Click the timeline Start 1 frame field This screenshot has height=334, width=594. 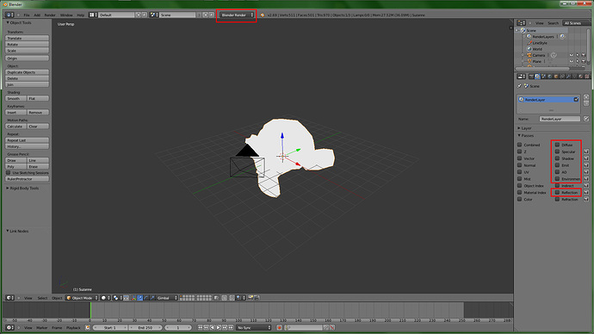(x=110, y=328)
